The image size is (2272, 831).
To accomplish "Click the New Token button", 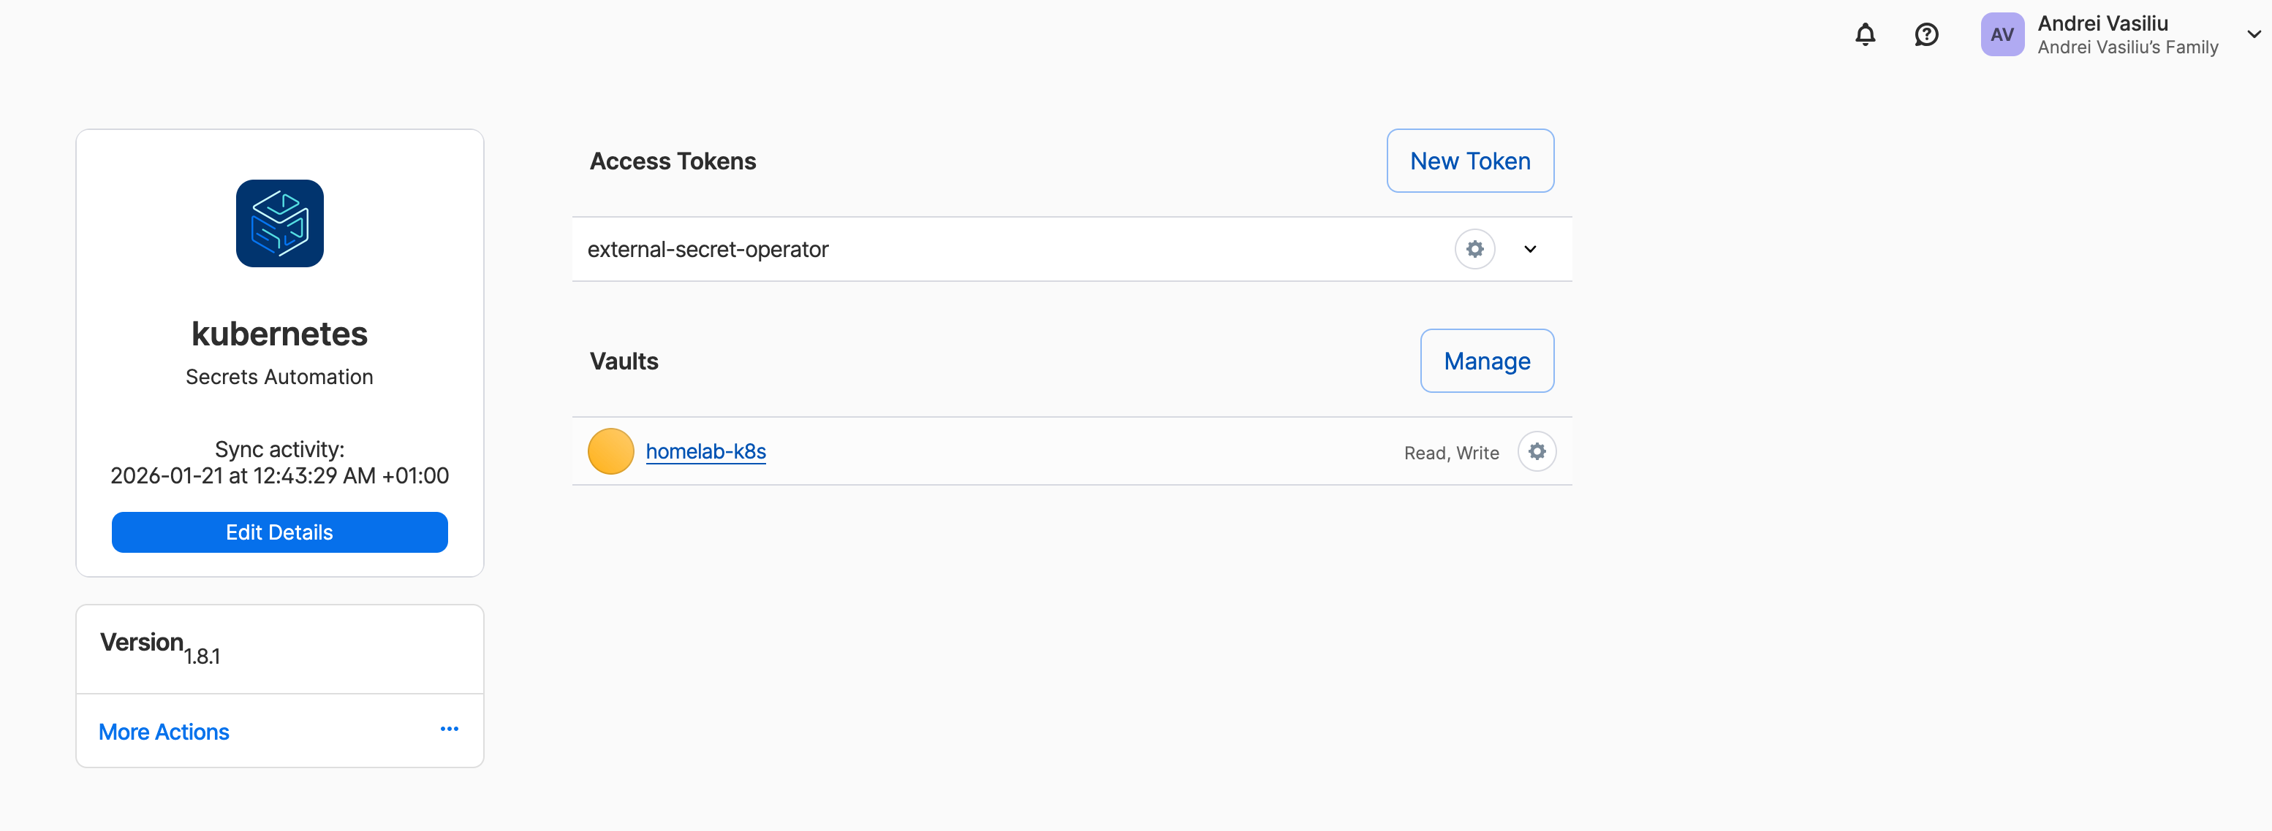I will [1469, 161].
